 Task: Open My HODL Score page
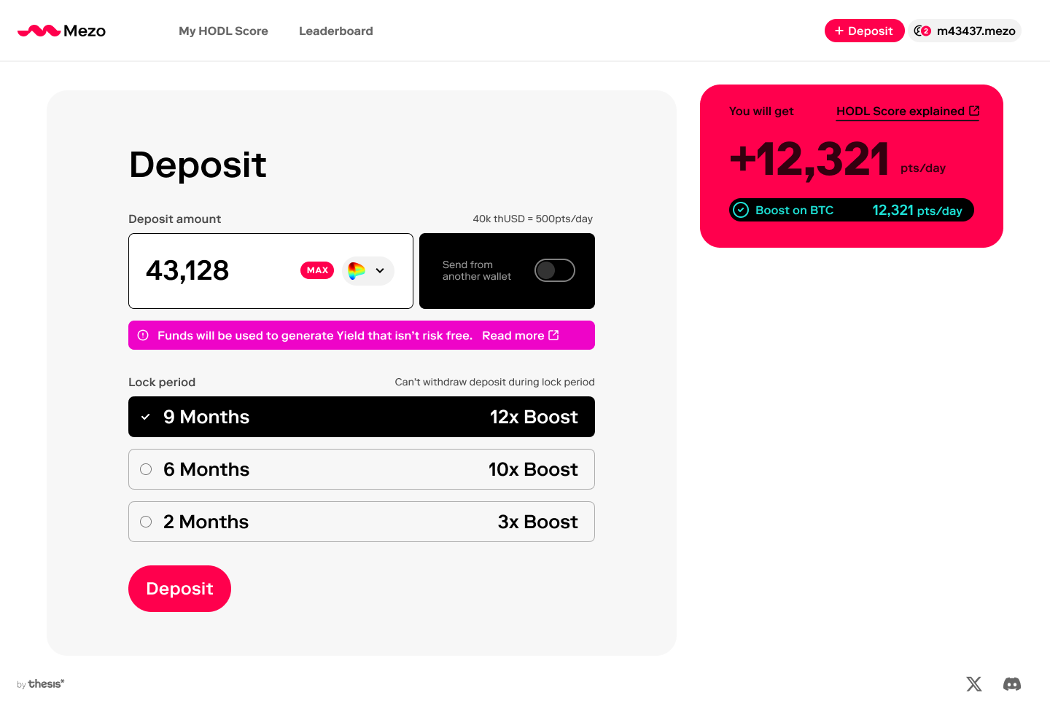pyautogui.click(x=223, y=31)
